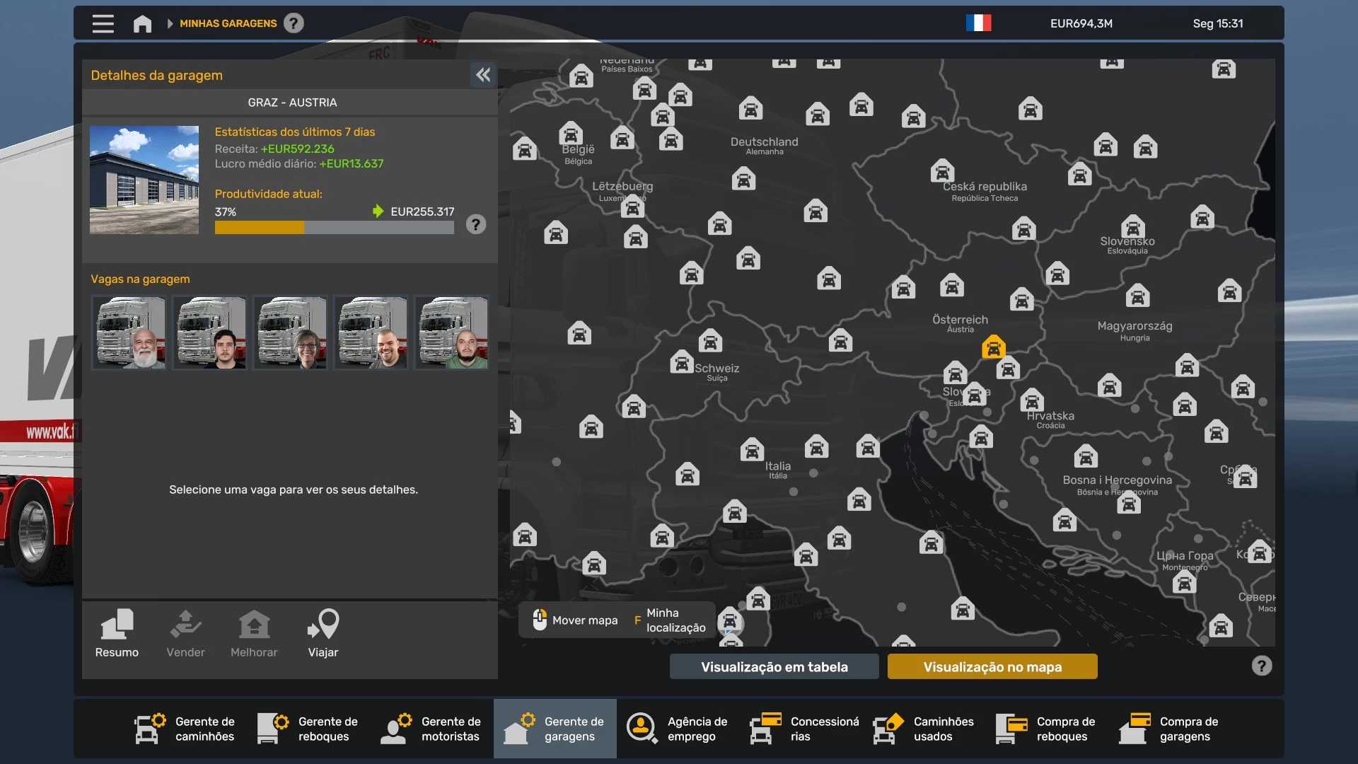Open Gerente de caminhões tab
1358x764 pixels.
click(x=185, y=729)
